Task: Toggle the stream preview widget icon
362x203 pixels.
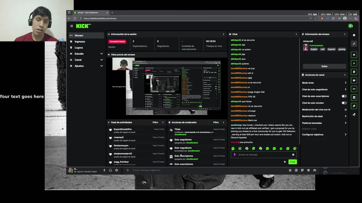Action: coord(354,55)
